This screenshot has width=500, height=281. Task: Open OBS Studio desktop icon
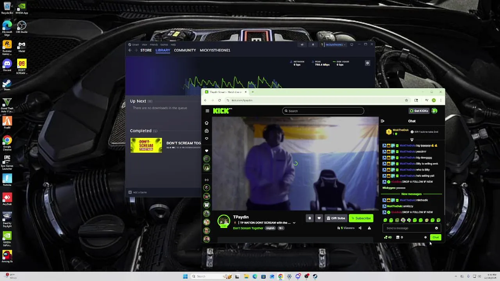pyautogui.click(x=21, y=27)
